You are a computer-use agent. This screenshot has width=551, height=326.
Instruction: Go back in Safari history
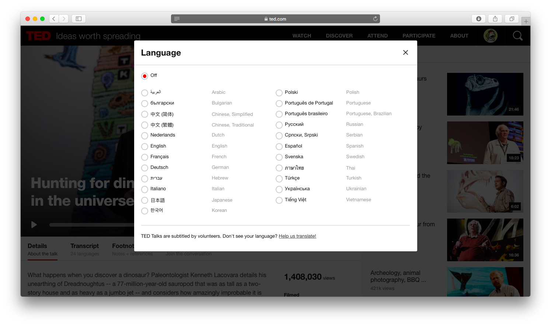click(x=54, y=19)
